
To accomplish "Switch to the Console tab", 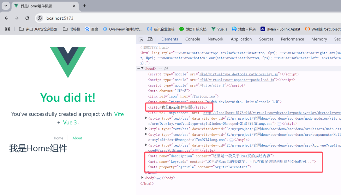I will (x=193, y=39).
